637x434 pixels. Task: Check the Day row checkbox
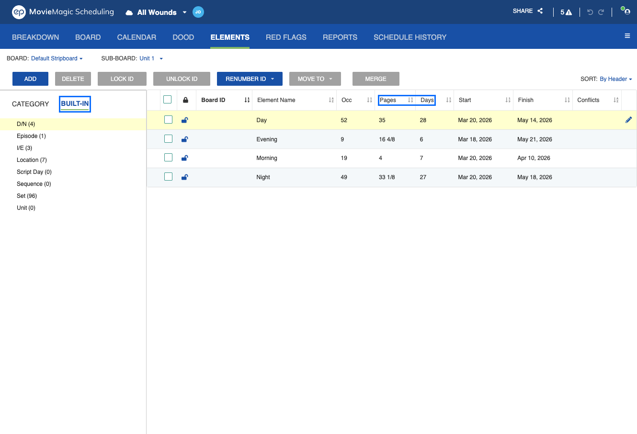click(168, 119)
